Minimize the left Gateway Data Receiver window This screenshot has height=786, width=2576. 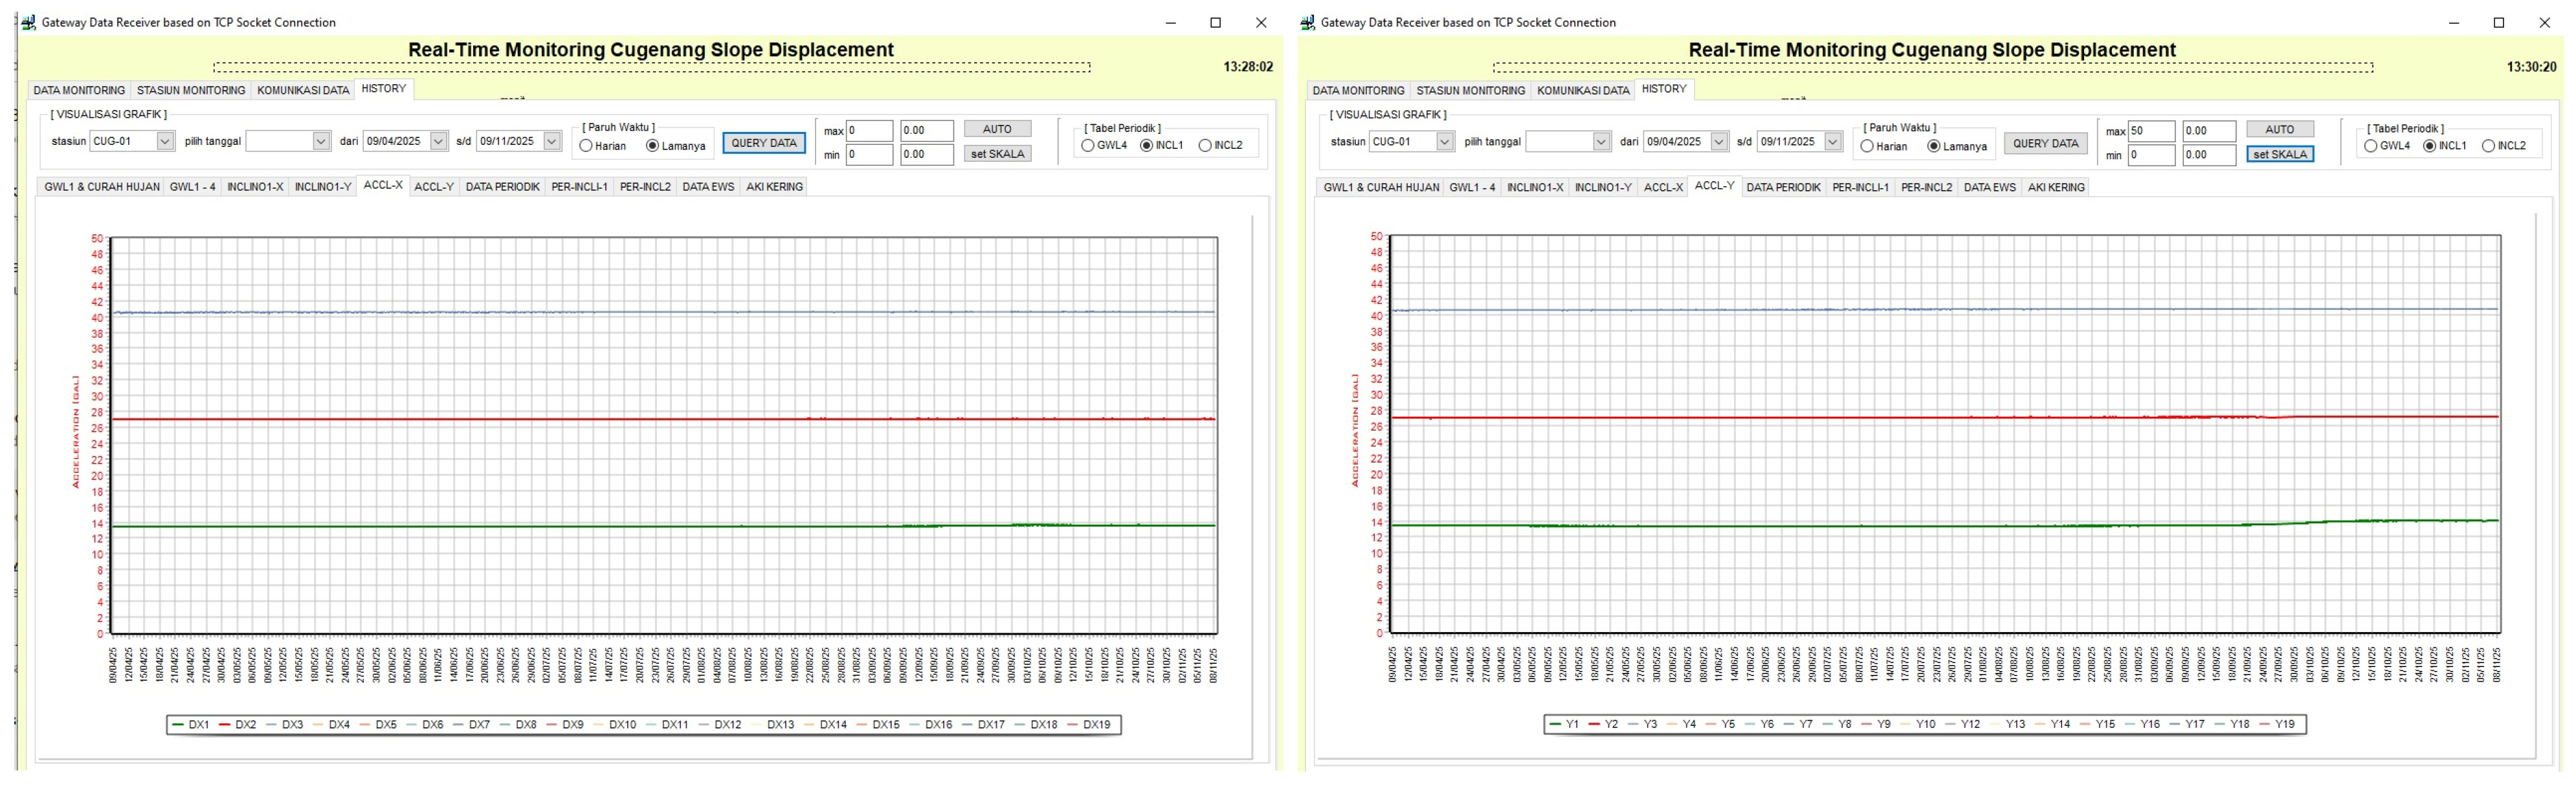click(1171, 23)
